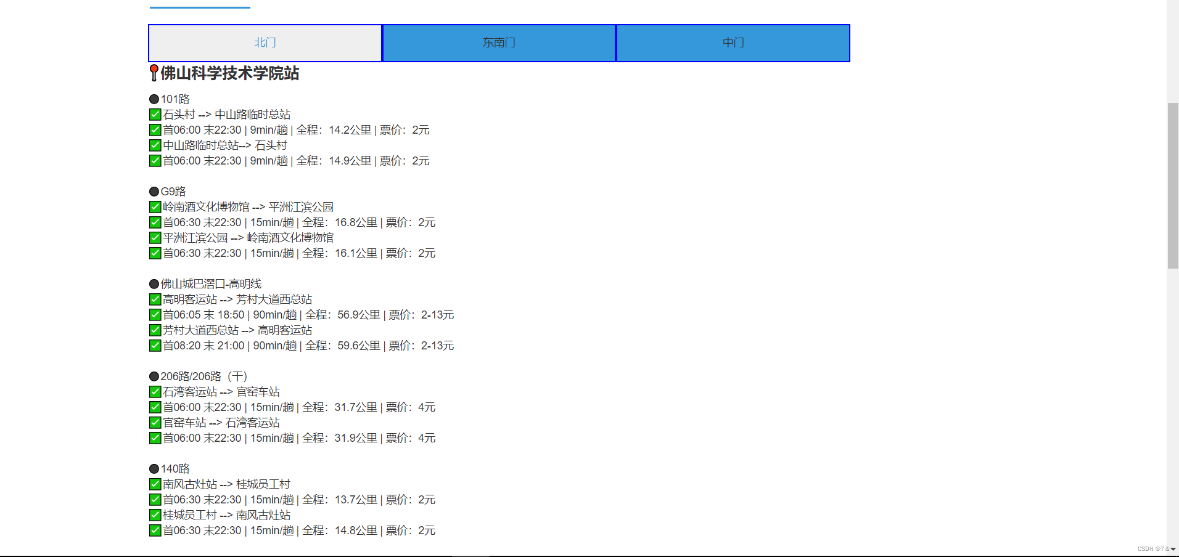Click the text 石湾客运站 --> 官窑车站
This screenshot has width=1179, height=557.
pos(221,392)
